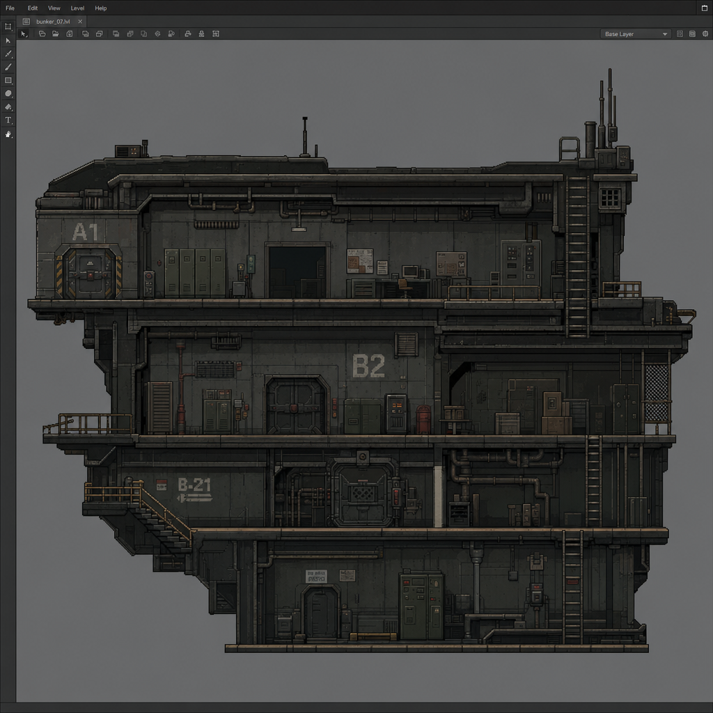Viewport: 713px width, 713px height.
Task: Select the Hand pan tool
Action: tap(8, 134)
